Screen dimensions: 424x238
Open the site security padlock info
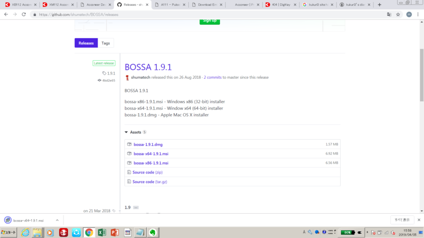click(34, 15)
